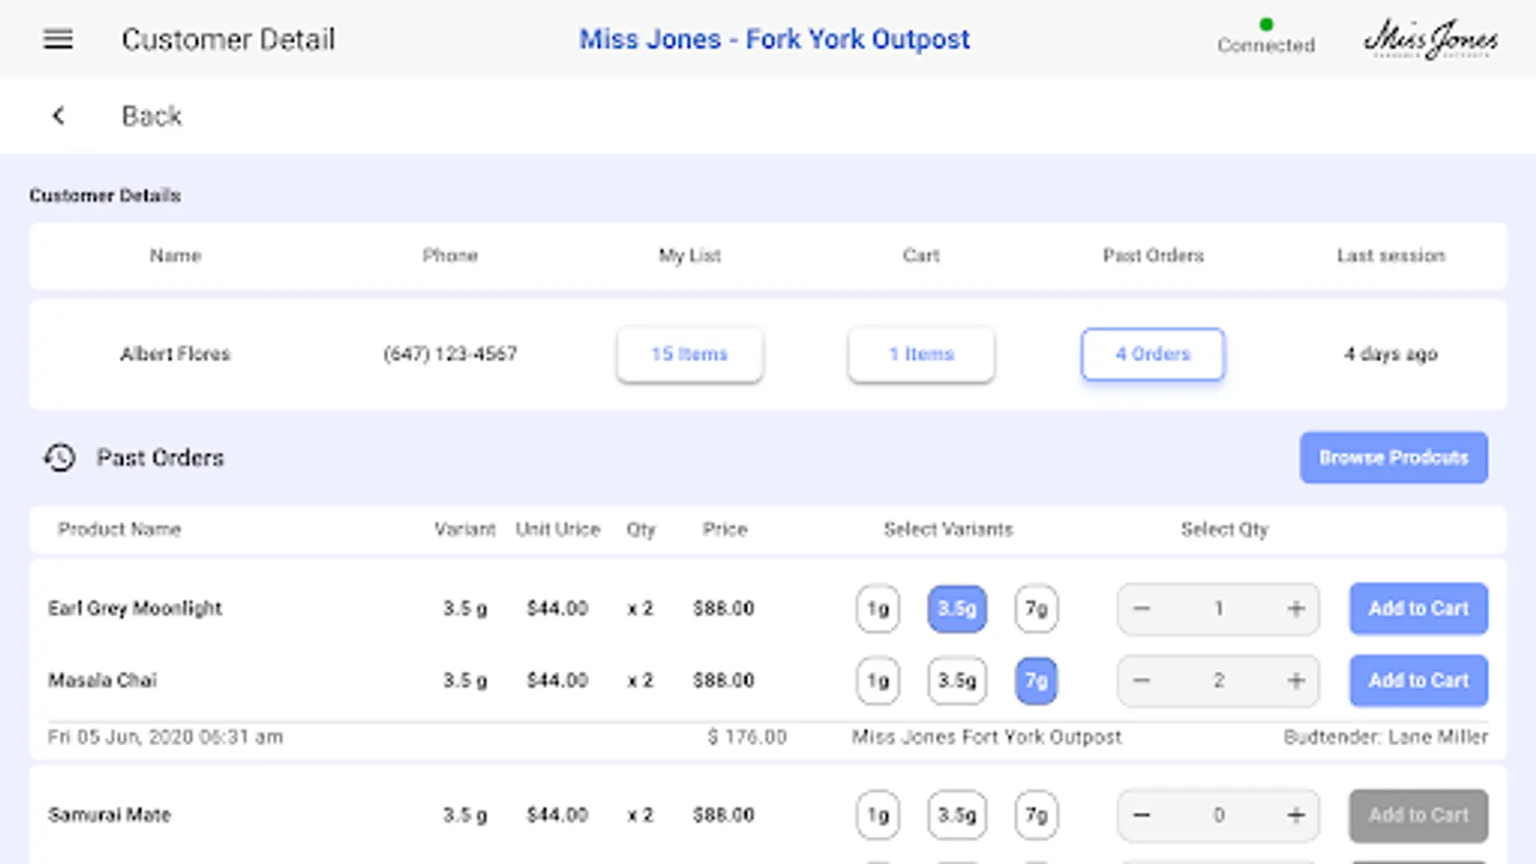Increase Samurai Mate quantity with plus
Screen dimensions: 1536x864
click(1296, 815)
